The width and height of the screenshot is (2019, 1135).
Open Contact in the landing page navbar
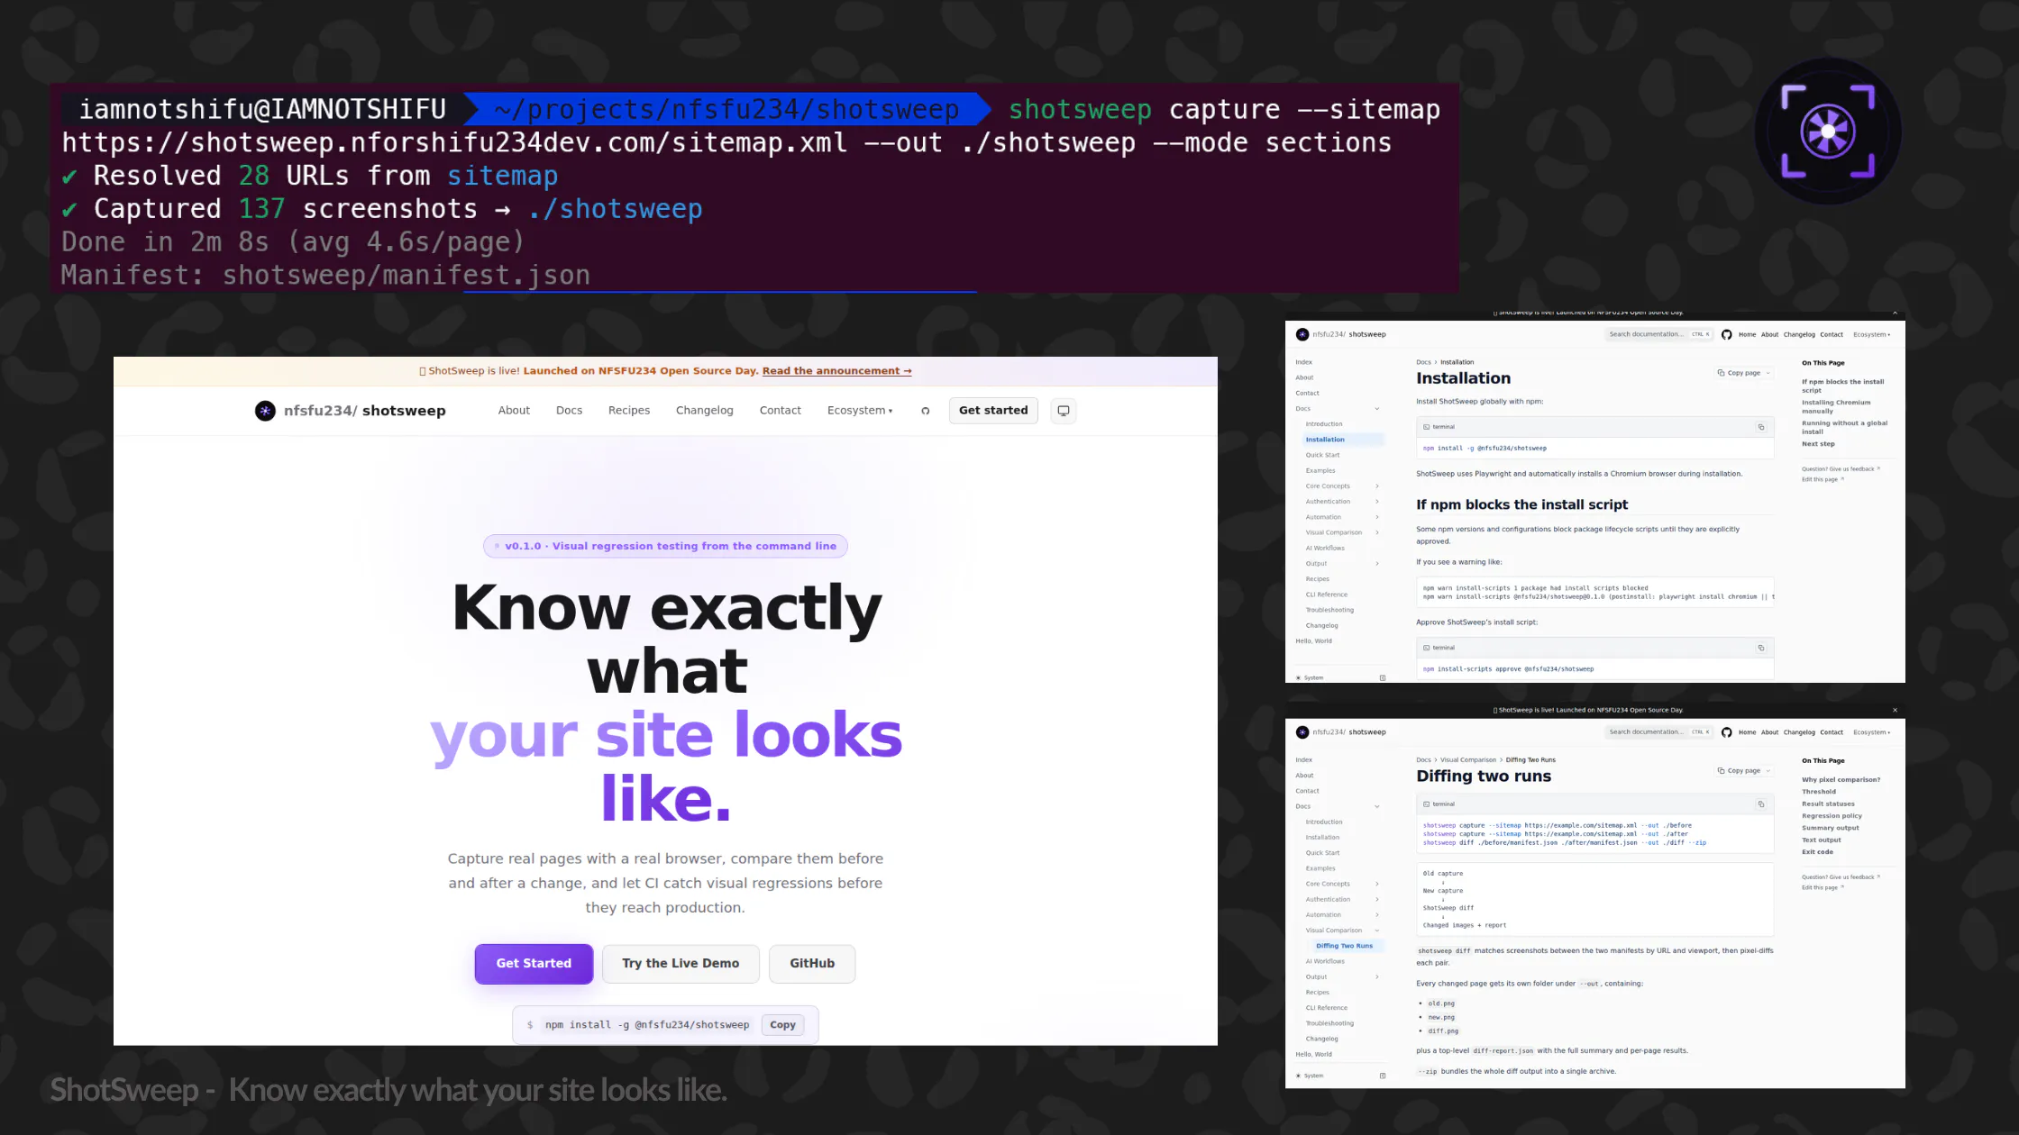(781, 411)
